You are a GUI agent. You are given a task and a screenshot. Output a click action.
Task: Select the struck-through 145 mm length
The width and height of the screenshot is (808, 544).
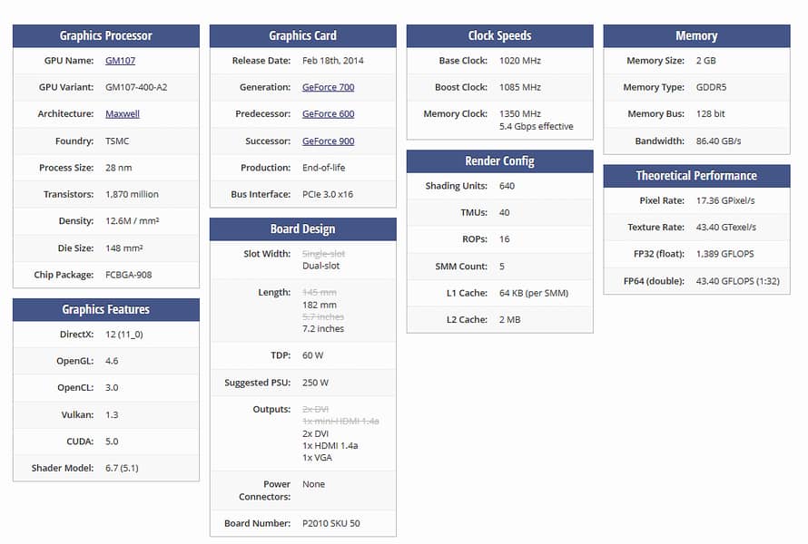(319, 292)
